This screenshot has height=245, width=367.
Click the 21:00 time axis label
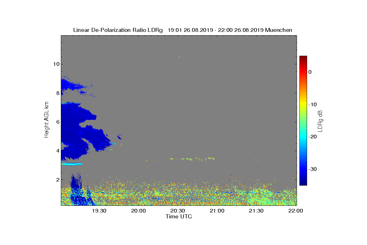pos(217,211)
